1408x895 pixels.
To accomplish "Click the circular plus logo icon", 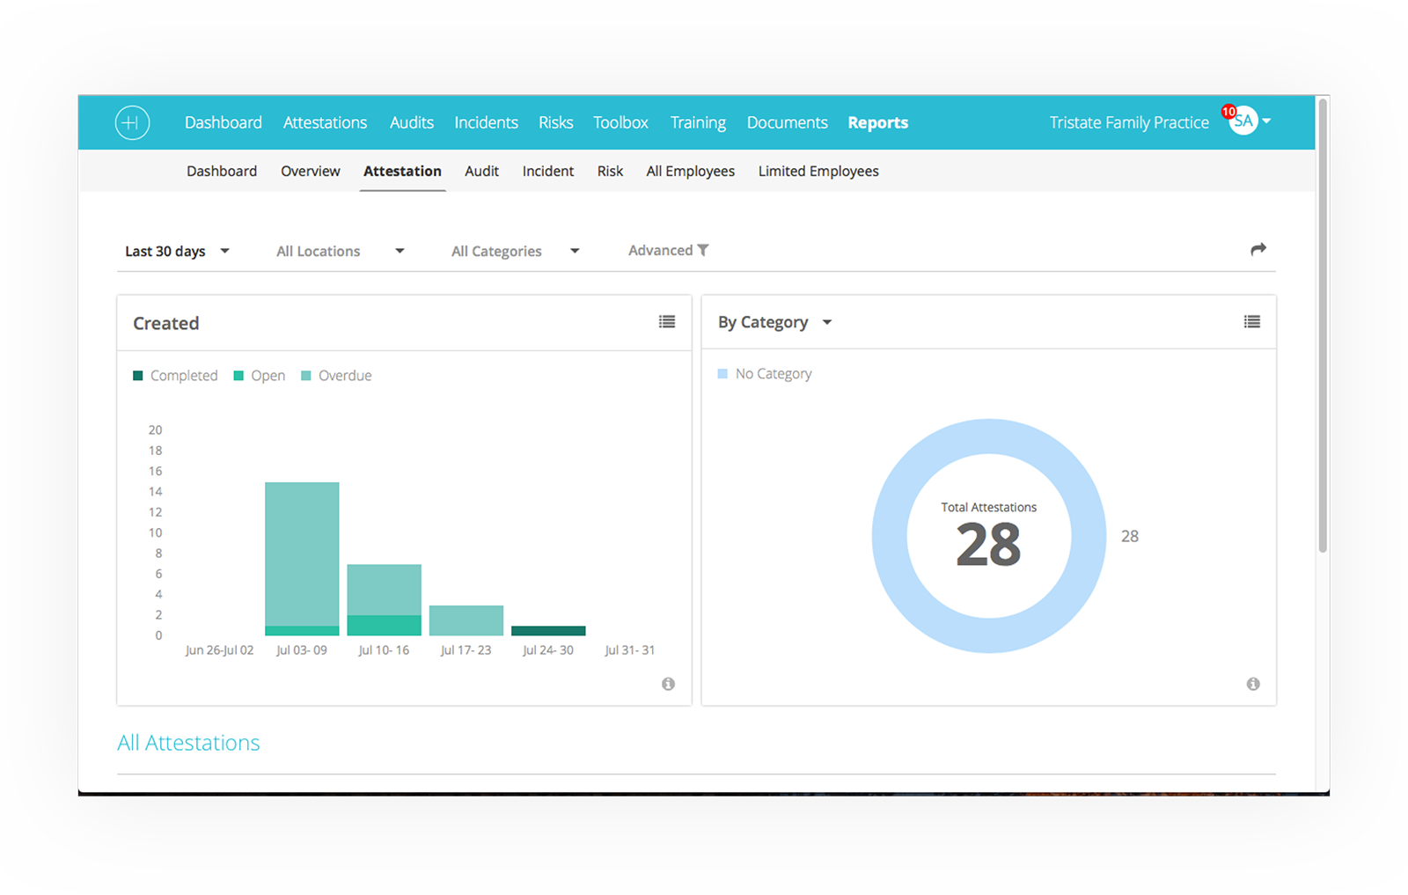I will [x=132, y=122].
